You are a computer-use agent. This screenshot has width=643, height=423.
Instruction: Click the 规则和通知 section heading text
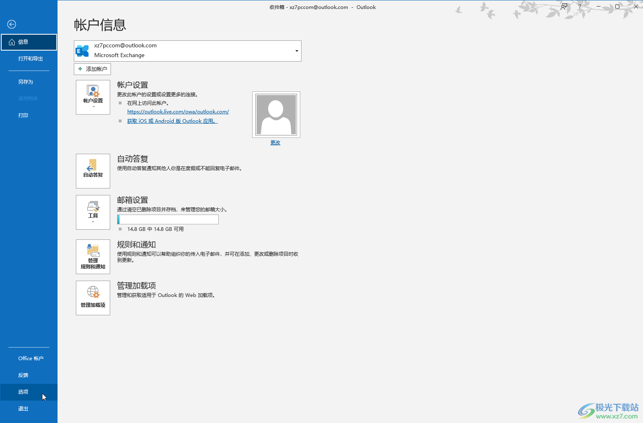136,244
